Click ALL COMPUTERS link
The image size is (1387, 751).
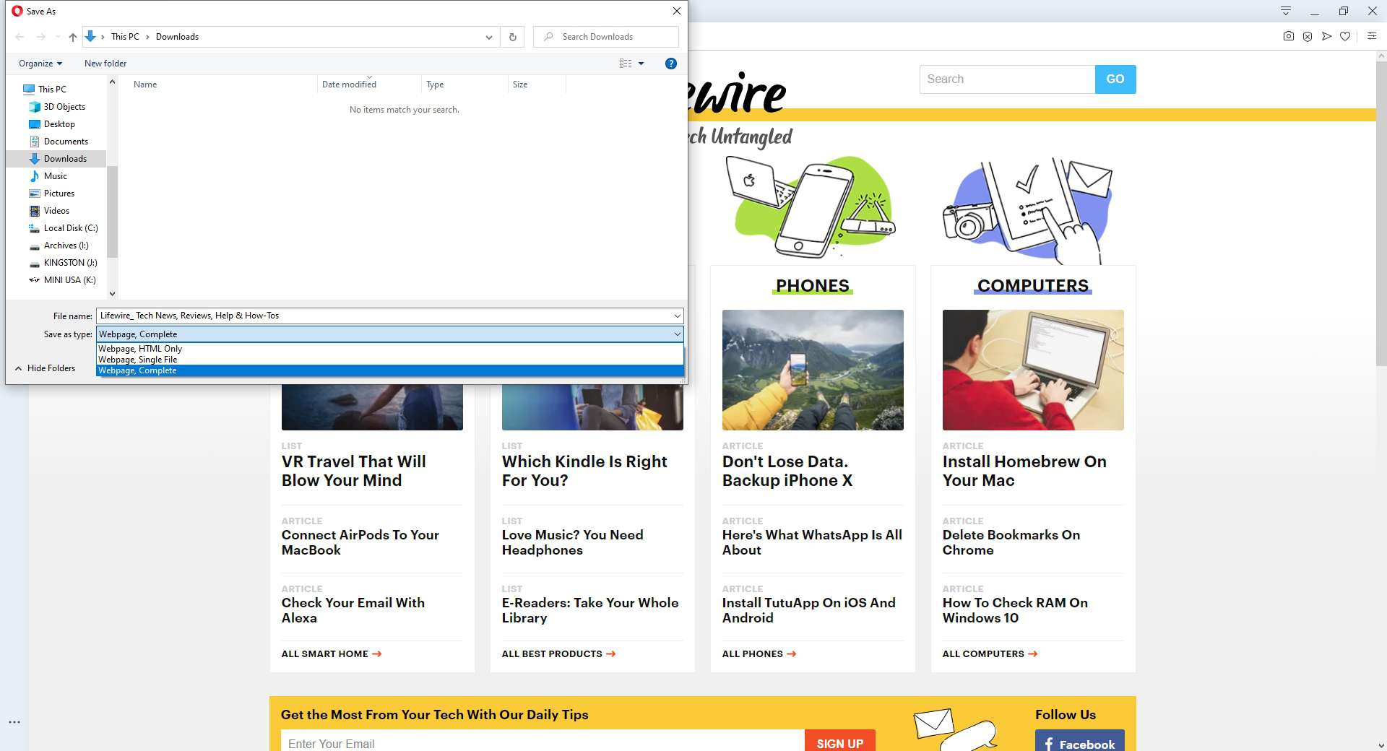pyautogui.click(x=990, y=654)
